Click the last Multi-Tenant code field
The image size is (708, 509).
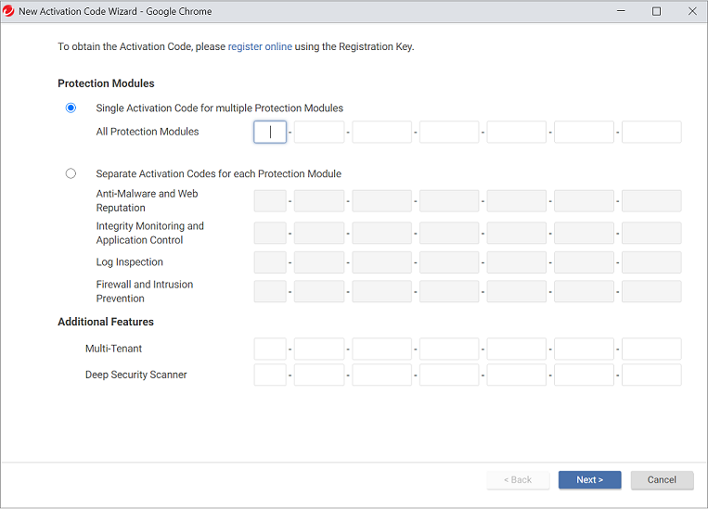651,349
